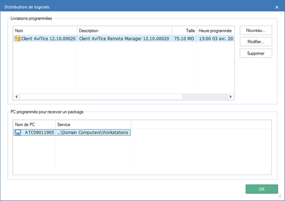Click the 75.10 MO size cell
285x201 pixels.
(x=184, y=39)
